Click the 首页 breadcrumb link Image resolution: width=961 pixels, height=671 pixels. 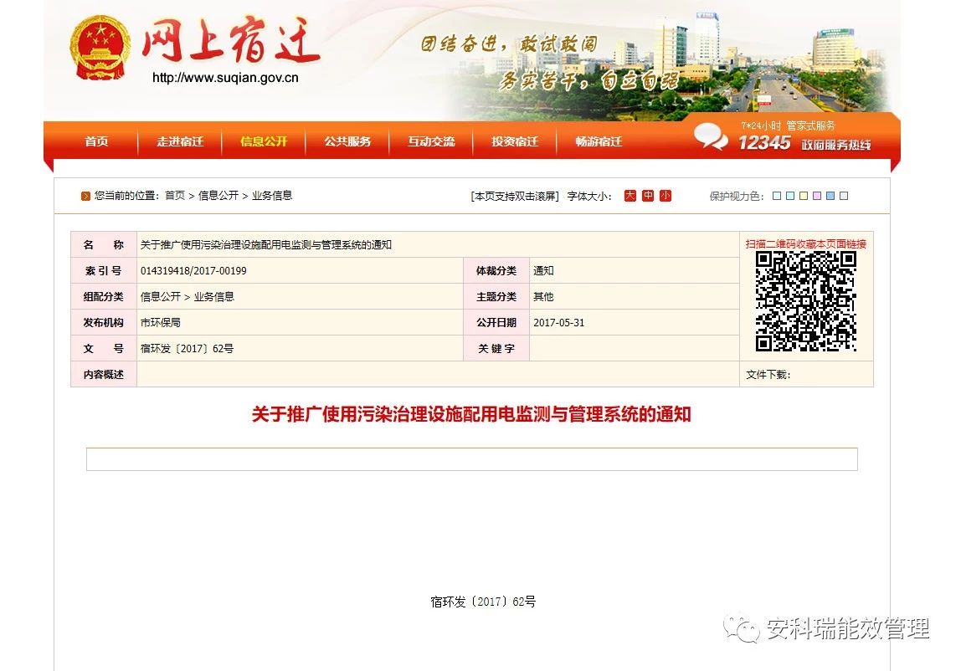(175, 196)
